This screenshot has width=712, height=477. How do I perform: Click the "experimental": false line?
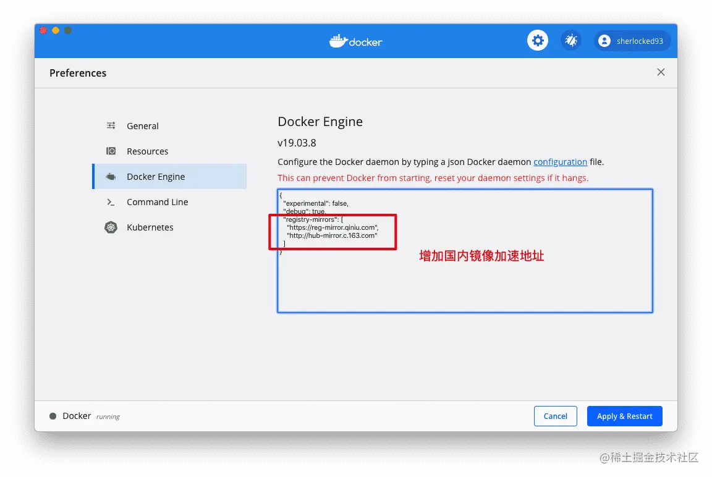[x=316, y=203]
